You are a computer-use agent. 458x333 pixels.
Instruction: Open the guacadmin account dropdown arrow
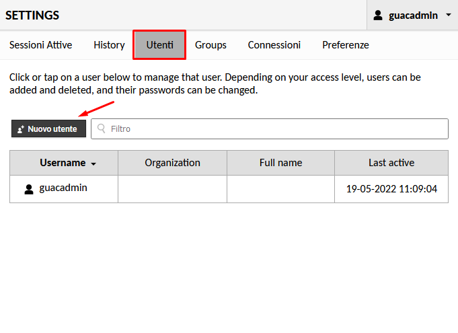[449, 15]
